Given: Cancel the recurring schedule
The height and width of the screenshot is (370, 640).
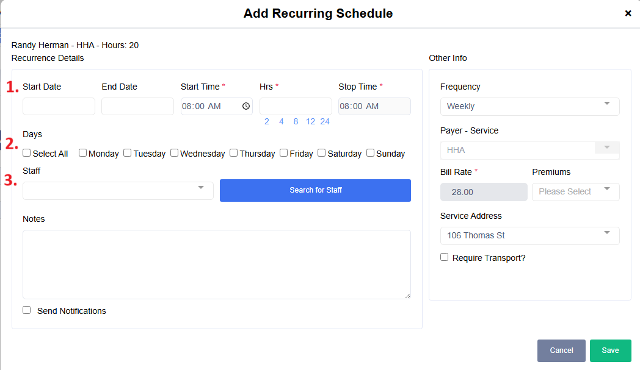Looking at the screenshot, I should (x=561, y=350).
